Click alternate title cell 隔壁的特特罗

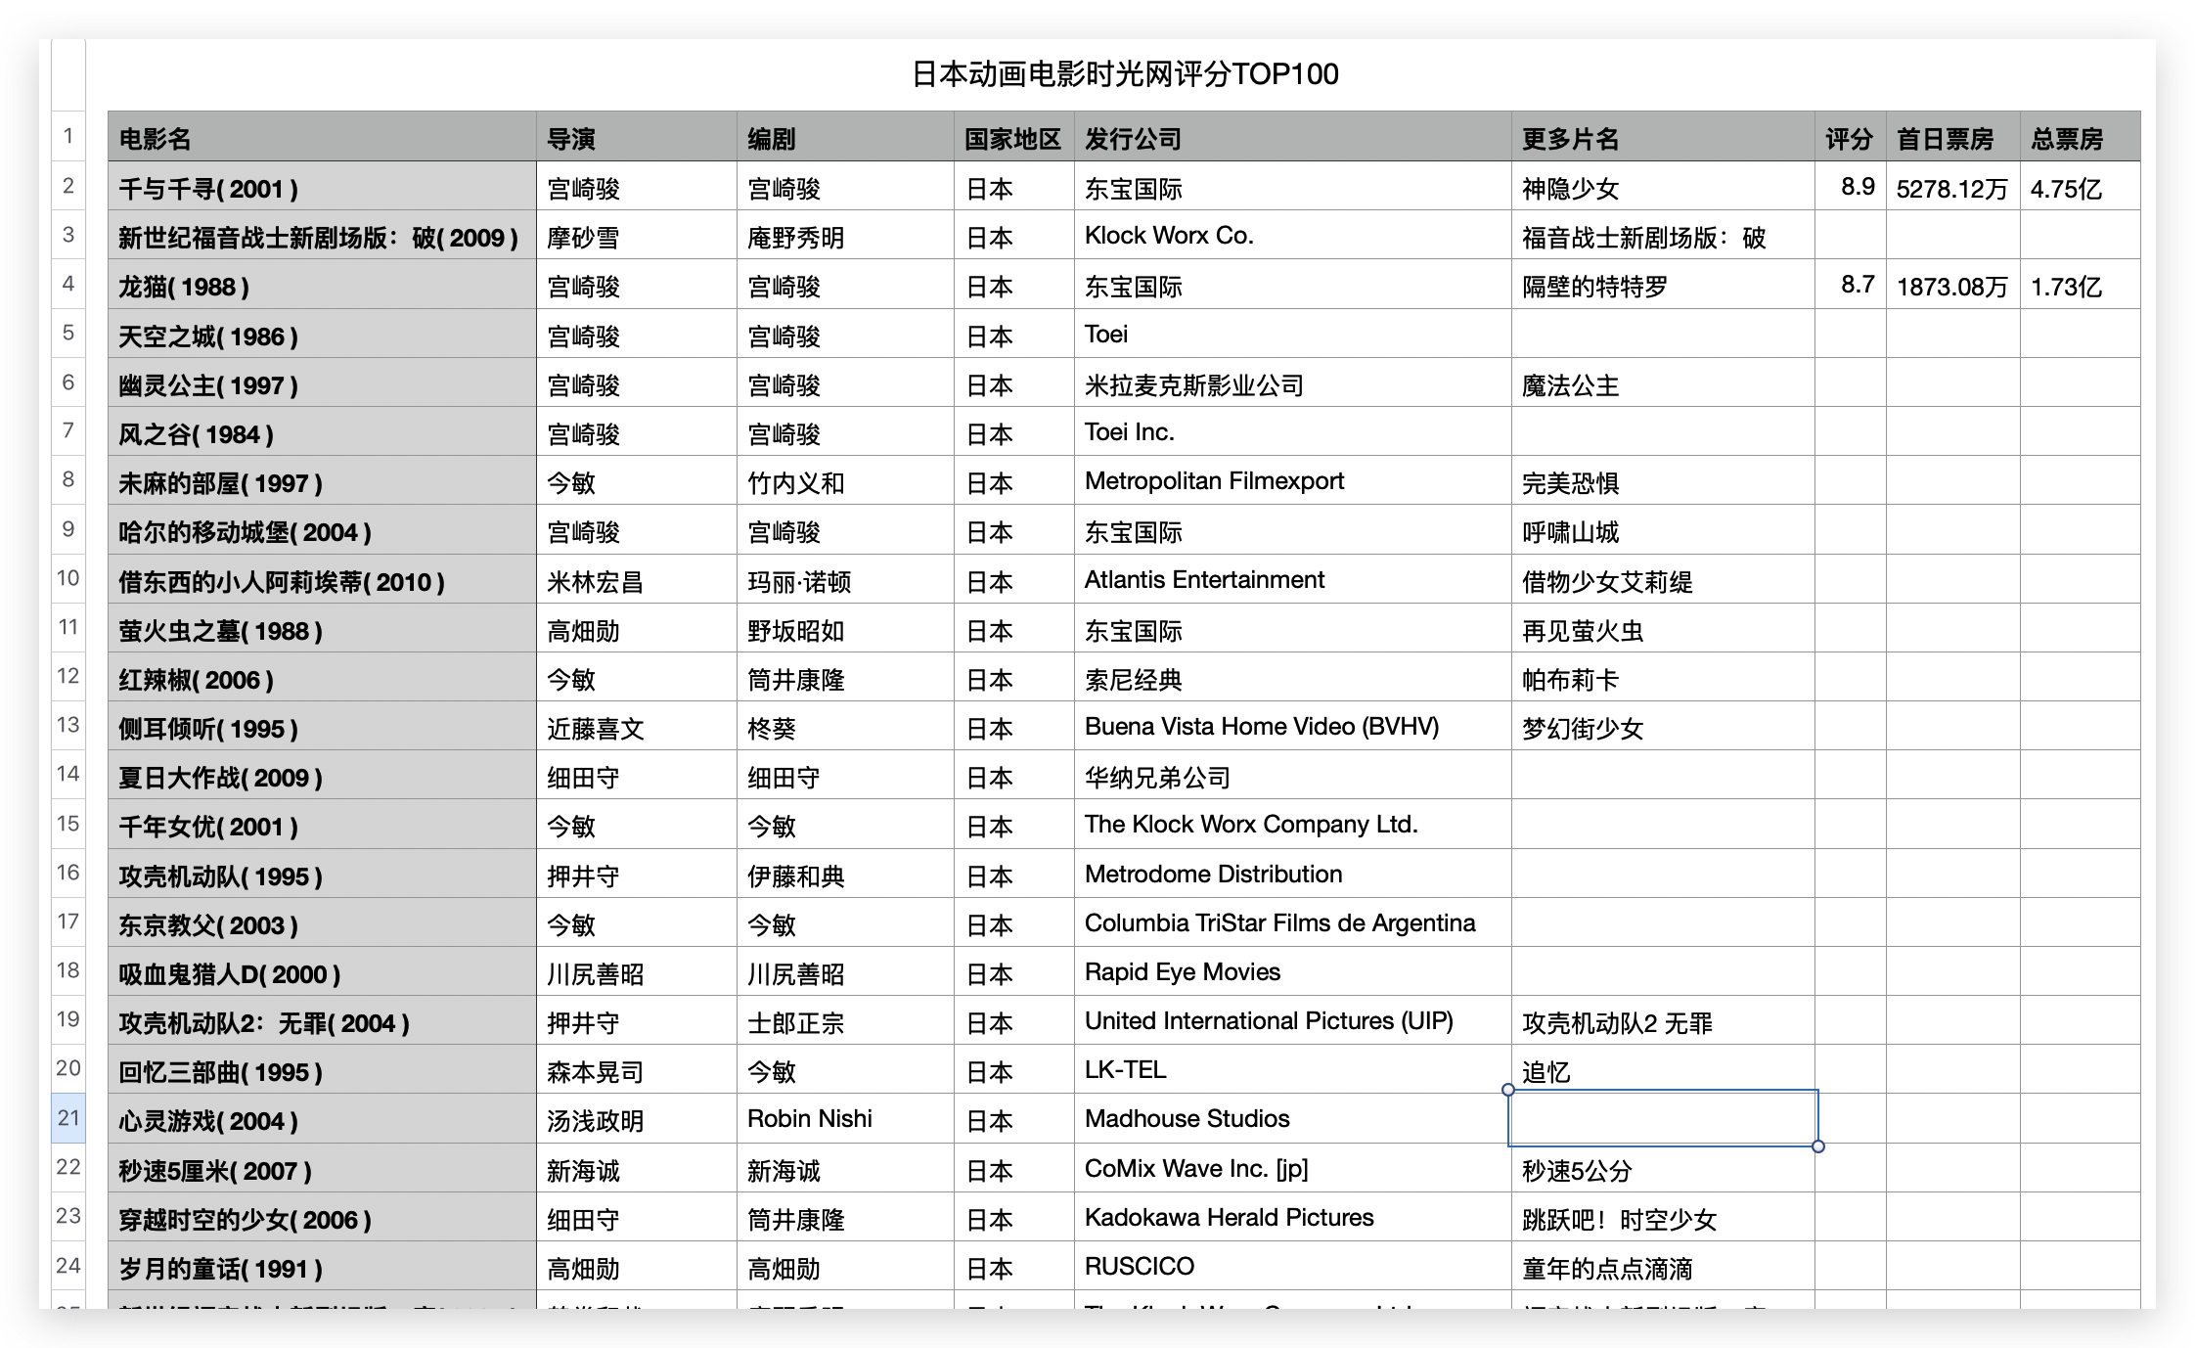(1663, 285)
